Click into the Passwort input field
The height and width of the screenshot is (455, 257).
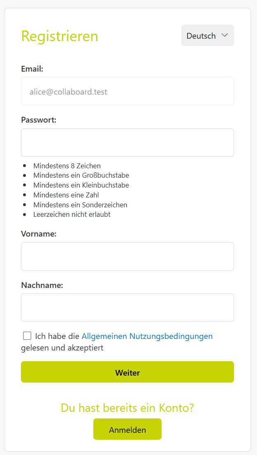(x=127, y=142)
